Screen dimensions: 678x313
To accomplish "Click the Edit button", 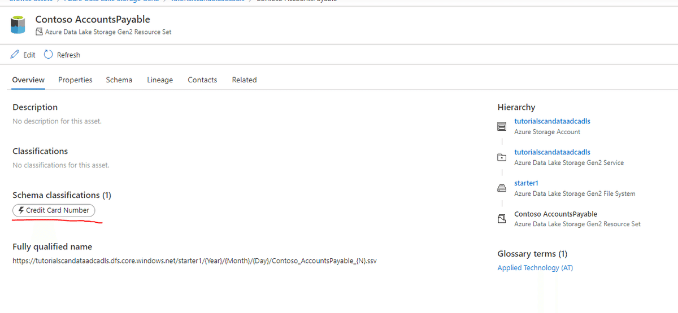I will pyautogui.click(x=23, y=55).
